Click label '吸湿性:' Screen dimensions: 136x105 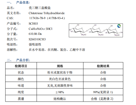pos(12,45)
